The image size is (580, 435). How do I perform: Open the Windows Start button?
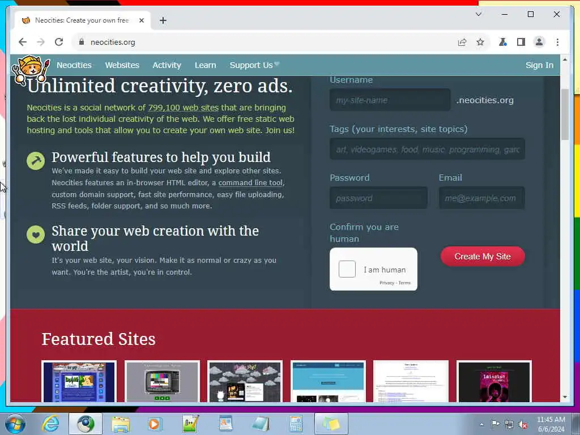pos(15,424)
